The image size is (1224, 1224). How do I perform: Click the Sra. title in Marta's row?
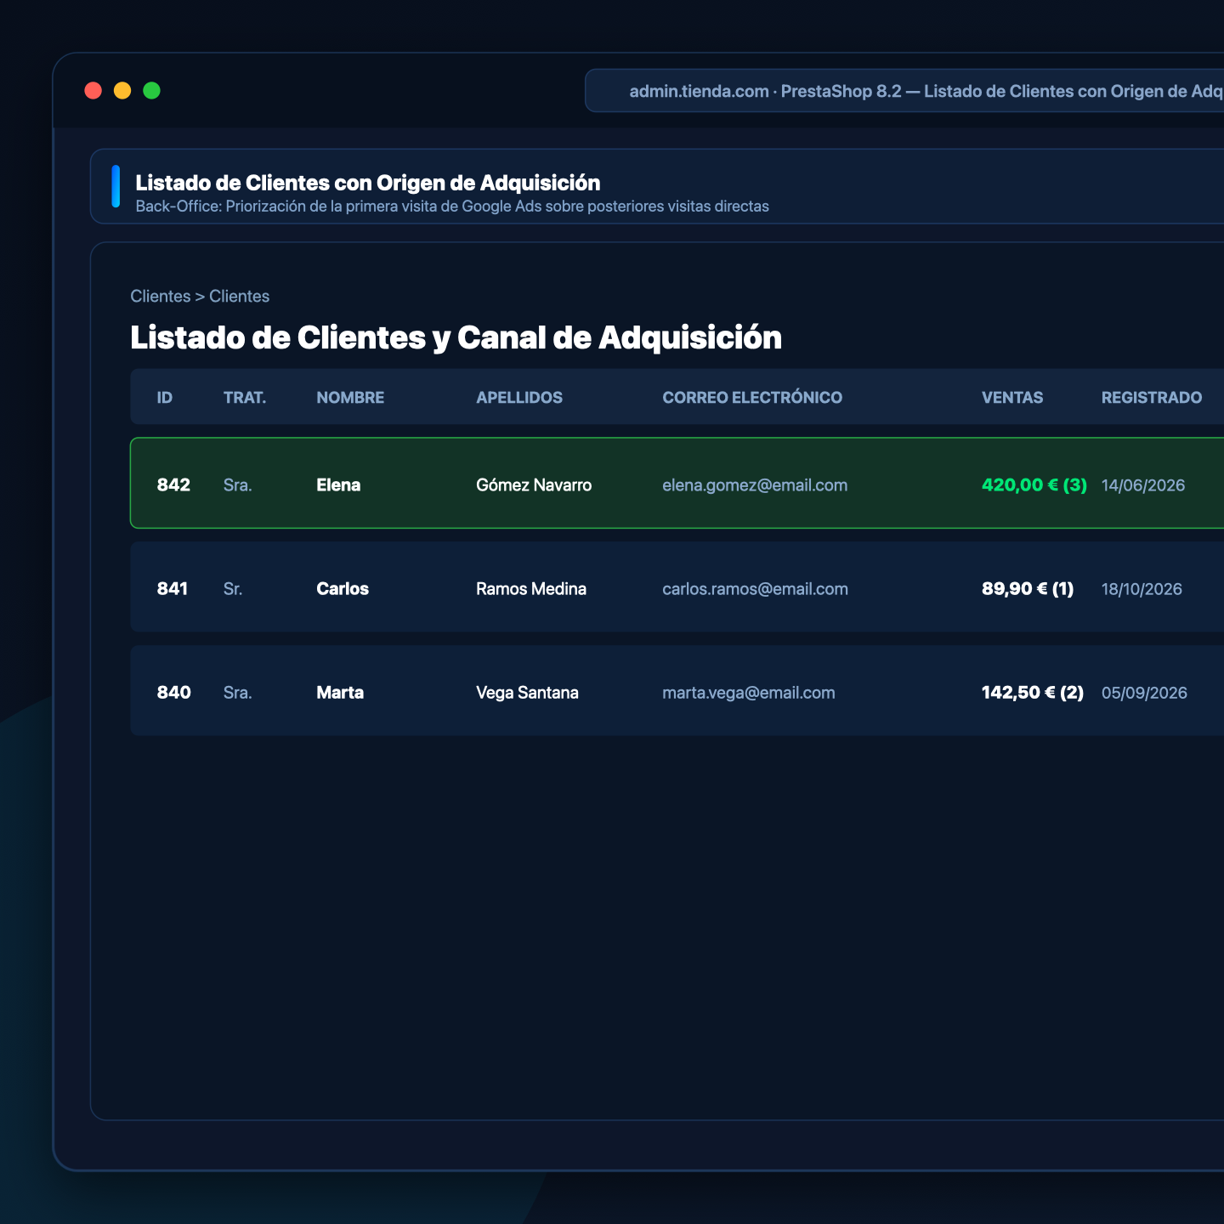pos(238,692)
